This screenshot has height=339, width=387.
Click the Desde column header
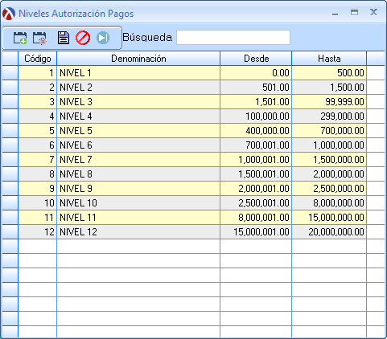[256, 59]
